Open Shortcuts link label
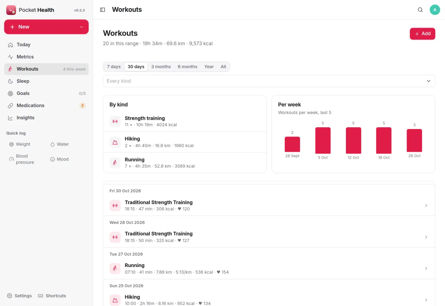The image size is (445, 306). (56, 296)
